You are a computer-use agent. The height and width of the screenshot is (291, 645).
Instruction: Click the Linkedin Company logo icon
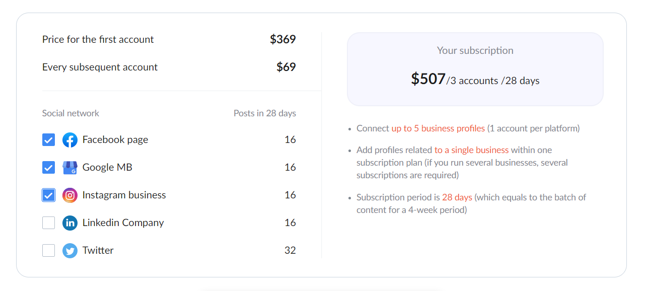pos(70,223)
